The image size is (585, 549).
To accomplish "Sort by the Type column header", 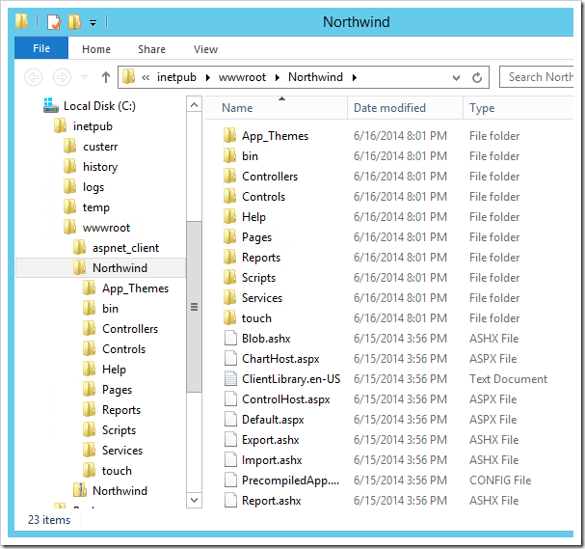I will pyautogui.click(x=519, y=108).
